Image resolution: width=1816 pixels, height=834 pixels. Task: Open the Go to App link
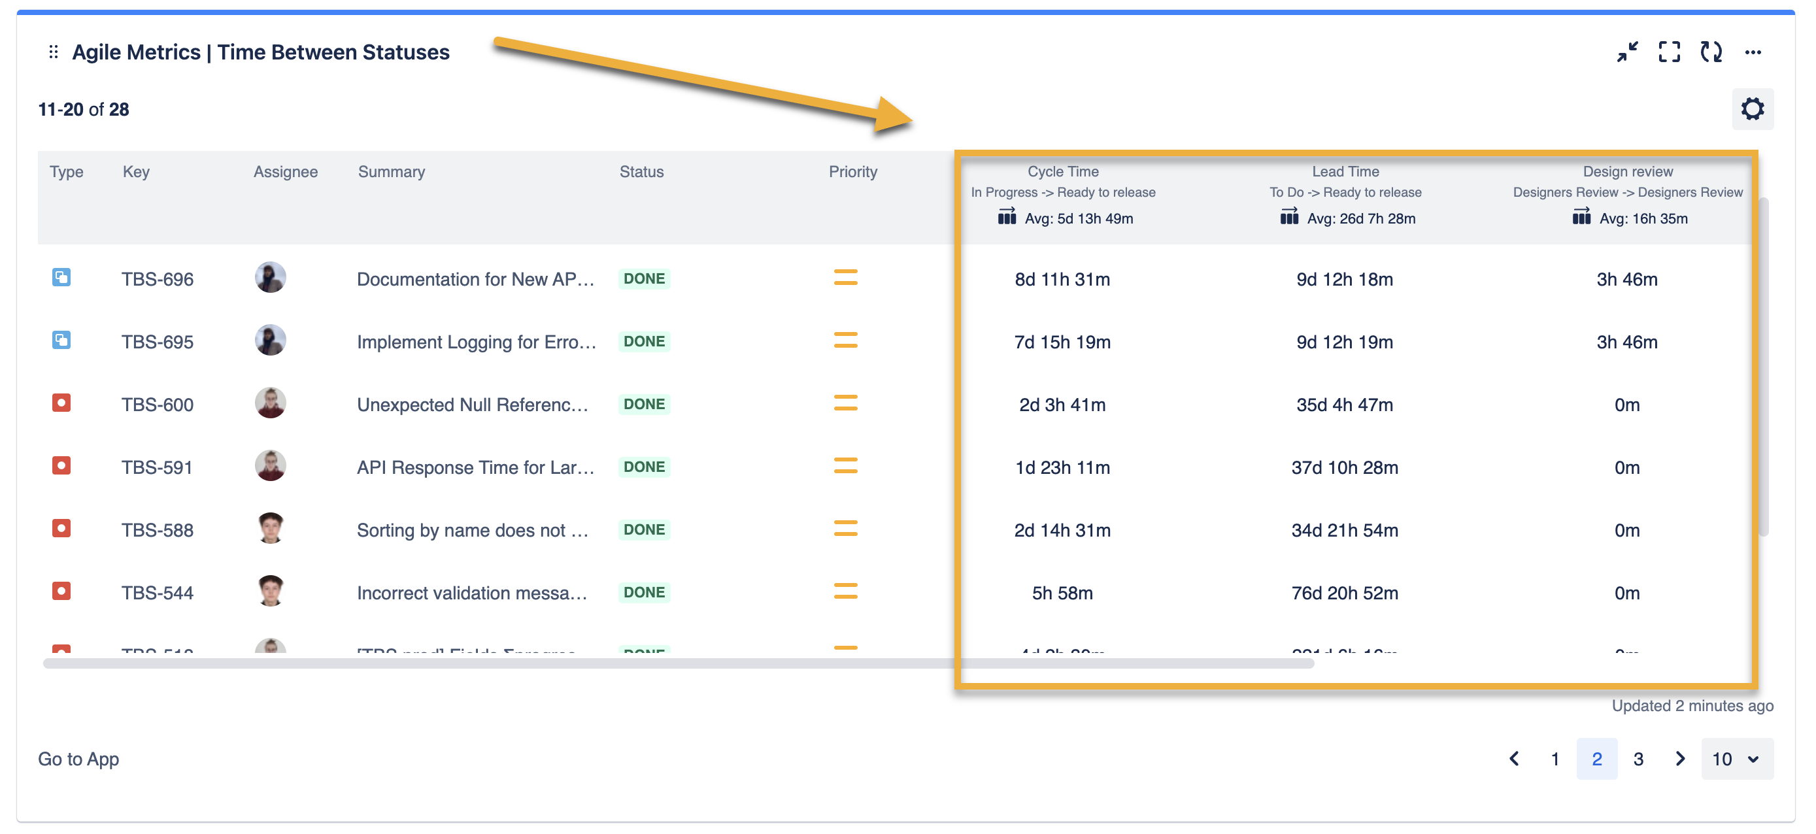point(78,759)
